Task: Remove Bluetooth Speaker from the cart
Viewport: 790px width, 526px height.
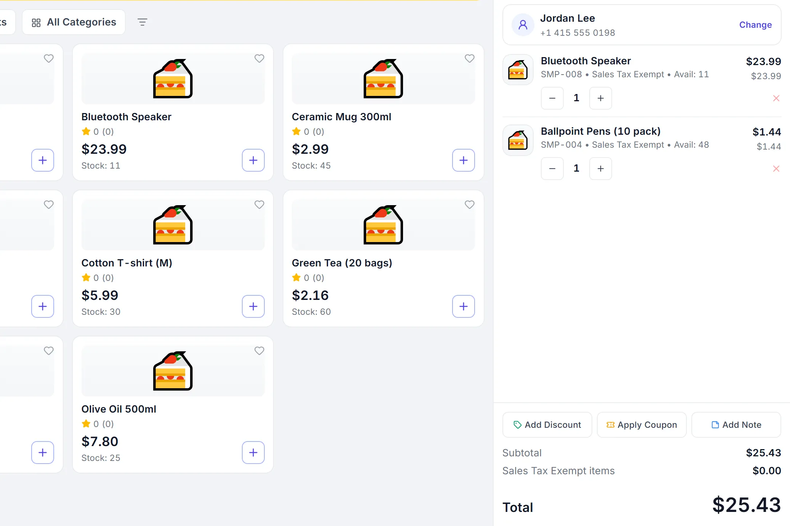Action: pyautogui.click(x=776, y=98)
